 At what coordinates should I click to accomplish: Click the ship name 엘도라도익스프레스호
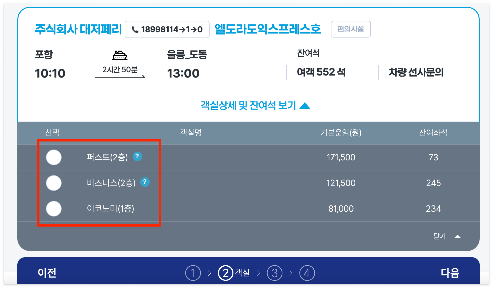pos(267,28)
